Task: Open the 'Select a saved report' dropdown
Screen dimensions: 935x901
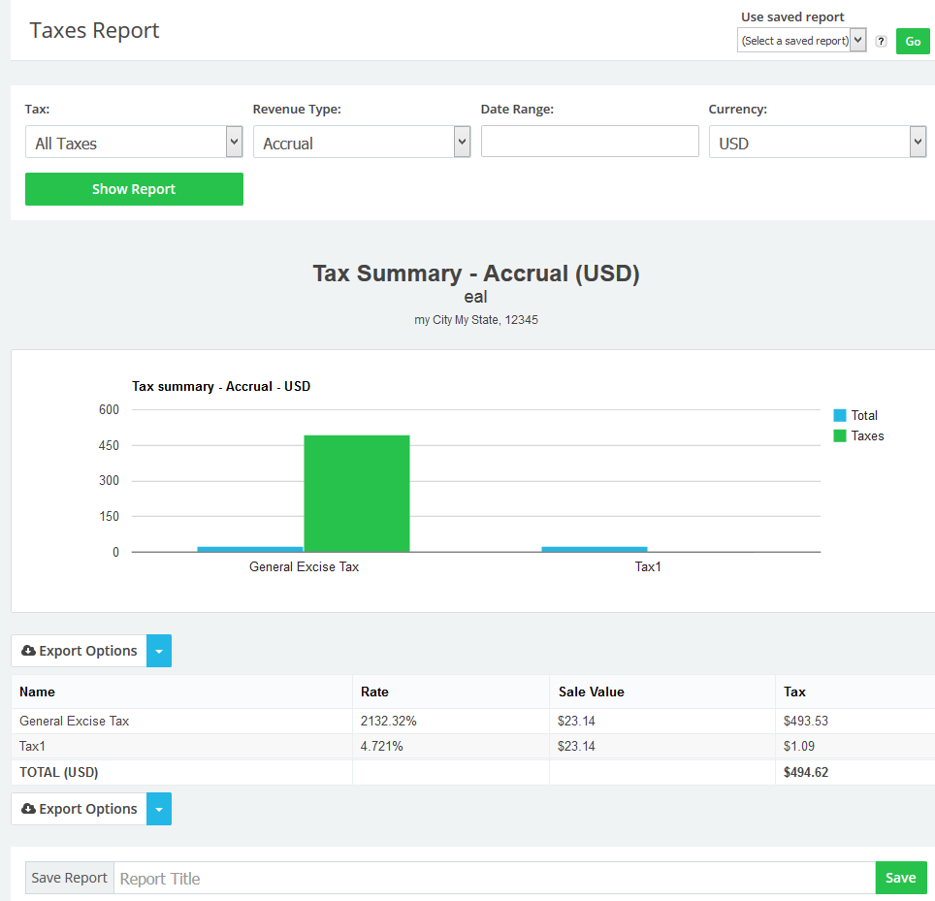Action: tap(801, 41)
